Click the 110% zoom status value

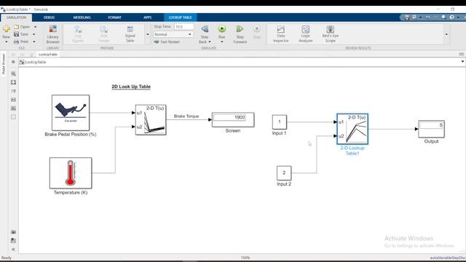[245, 258]
